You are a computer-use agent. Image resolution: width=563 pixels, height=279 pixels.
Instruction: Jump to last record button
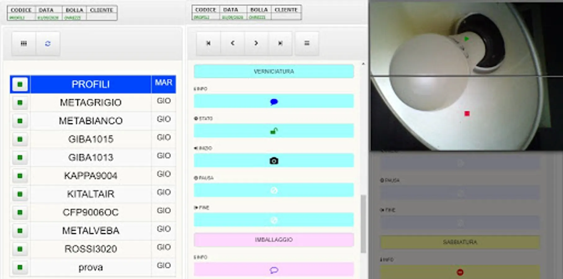280,43
